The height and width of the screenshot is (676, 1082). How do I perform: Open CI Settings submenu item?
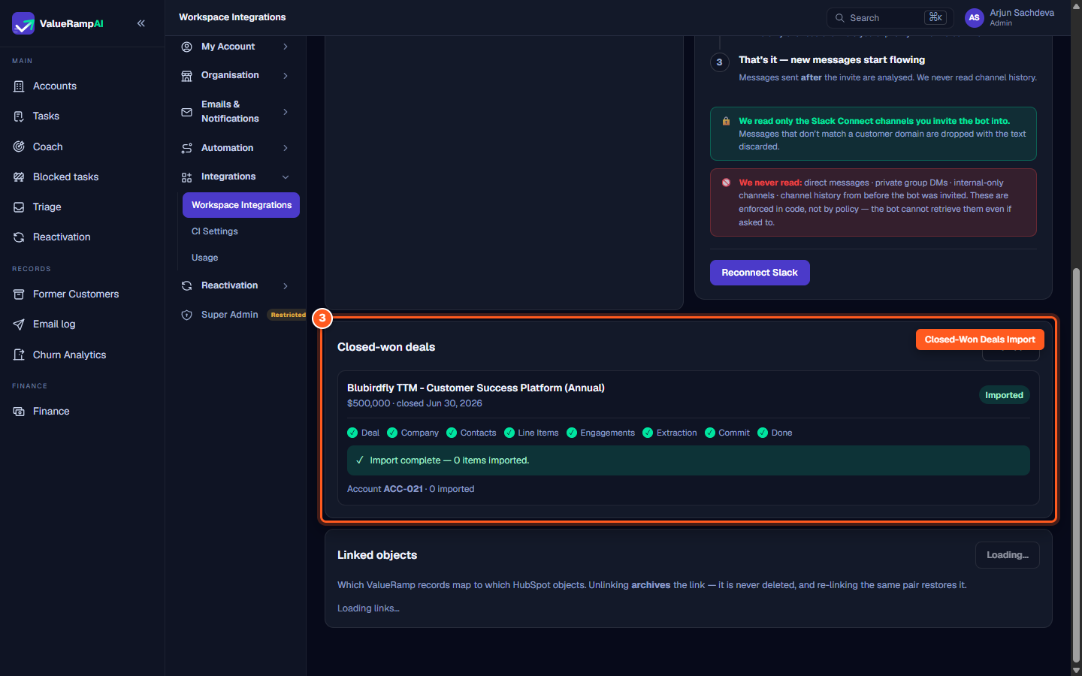[215, 231]
